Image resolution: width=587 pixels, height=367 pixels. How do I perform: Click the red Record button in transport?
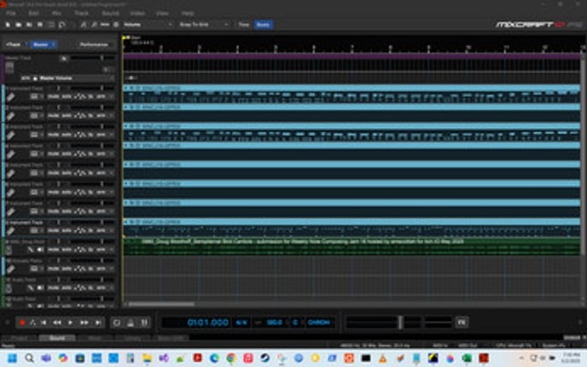click(x=22, y=323)
